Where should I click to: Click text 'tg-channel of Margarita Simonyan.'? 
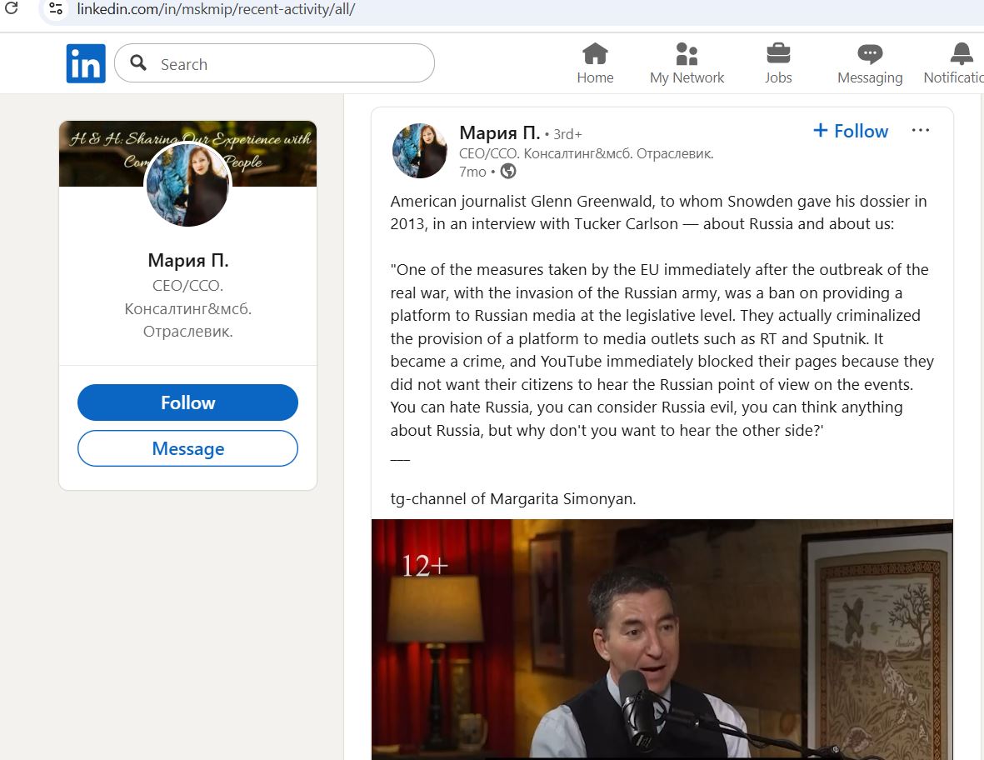pyautogui.click(x=513, y=499)
